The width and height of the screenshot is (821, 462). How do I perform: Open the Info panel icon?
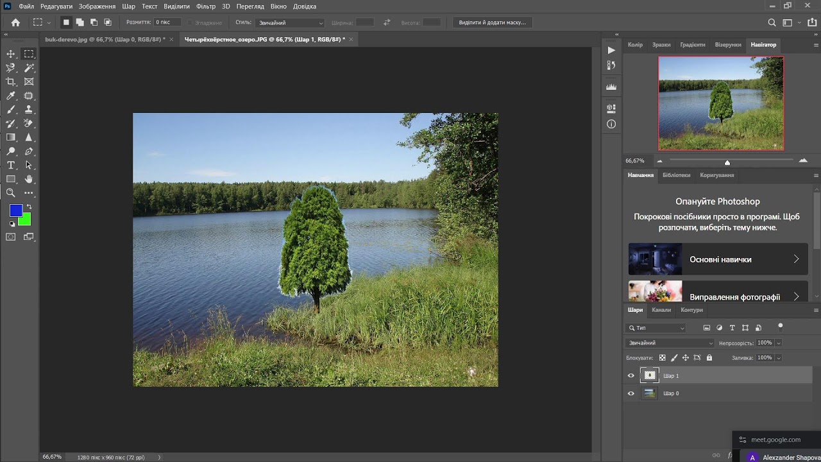[611, 124]
